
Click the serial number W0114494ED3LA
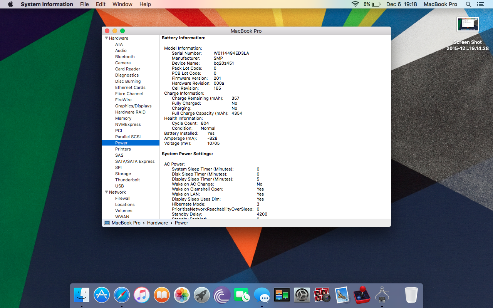tap(231, 53)
